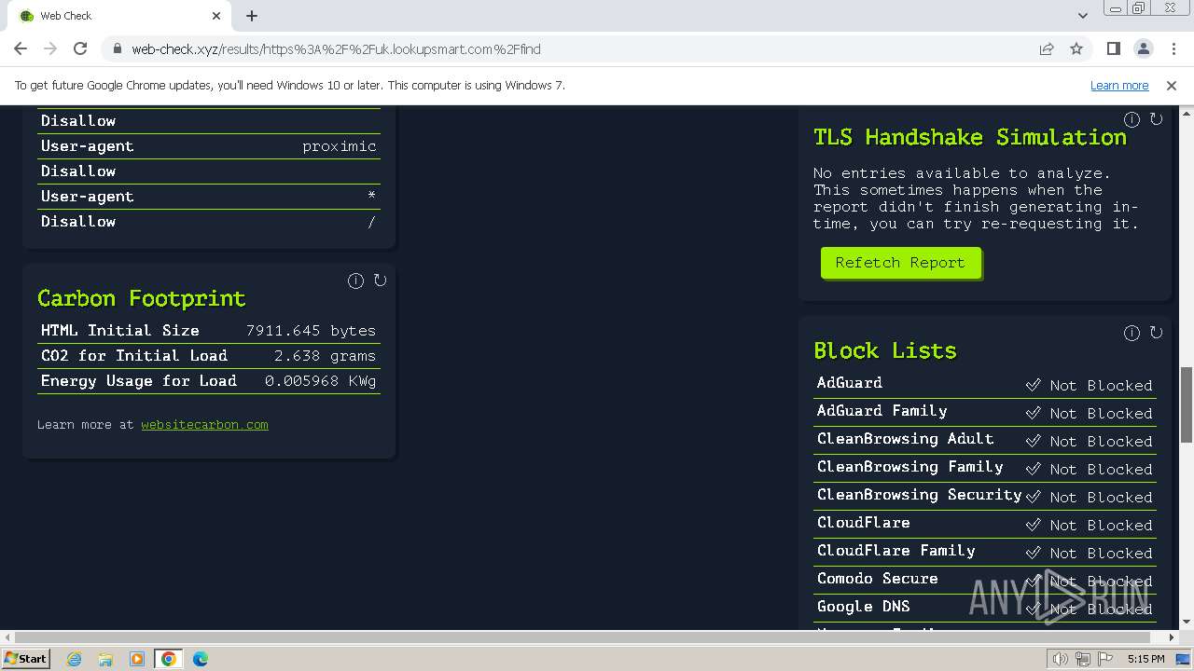Open the tab search dropdown arrow
Image resolution: width=1194 pixels, height=671 pixels.
point(1082,16)
